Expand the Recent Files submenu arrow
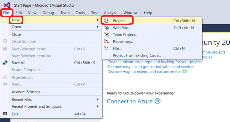The height and width of the screenshot is (122, 230). pyautogui.click(x=98, y=99)
